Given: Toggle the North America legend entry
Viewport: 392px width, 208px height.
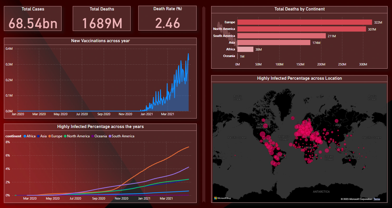Looking at the screenshot, I should [76, 136].
